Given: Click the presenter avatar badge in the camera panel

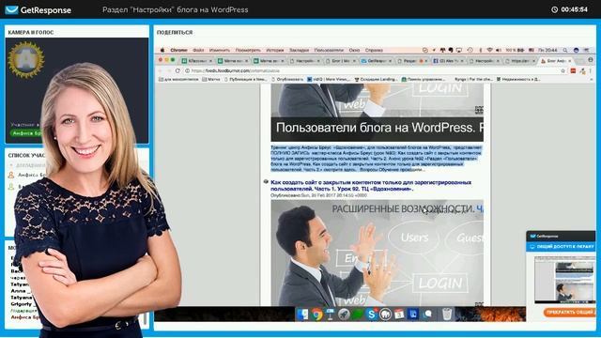Looking at the screenshot, I should [26, 60].
